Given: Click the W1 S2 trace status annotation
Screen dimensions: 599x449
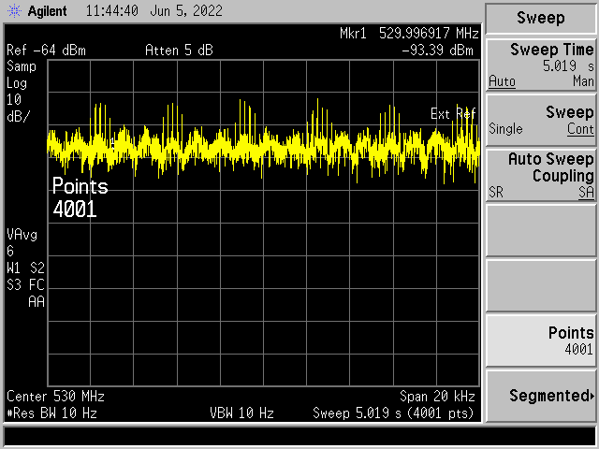Looking at the screenshot, I should click(x=25, y=268).
